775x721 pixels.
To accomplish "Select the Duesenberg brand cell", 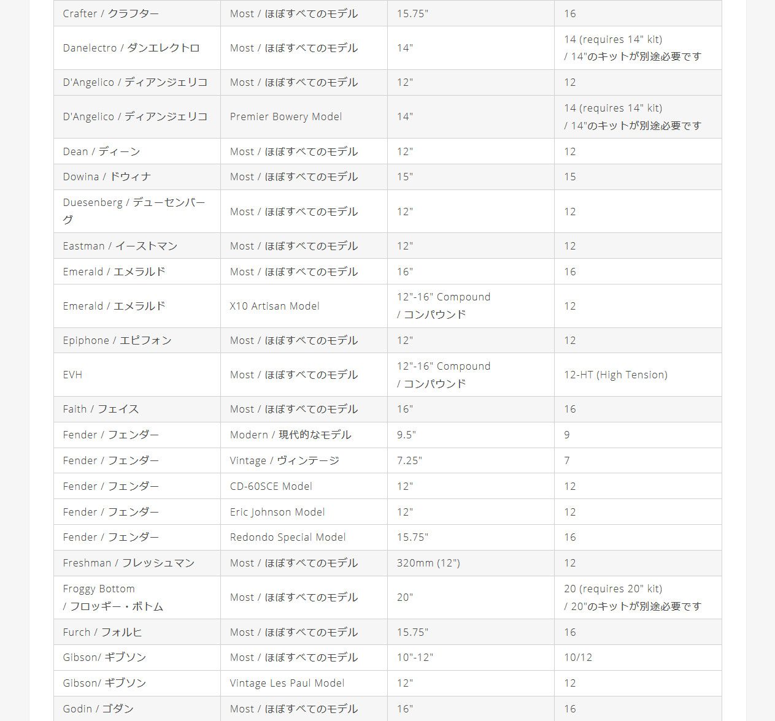I will 134,211.
